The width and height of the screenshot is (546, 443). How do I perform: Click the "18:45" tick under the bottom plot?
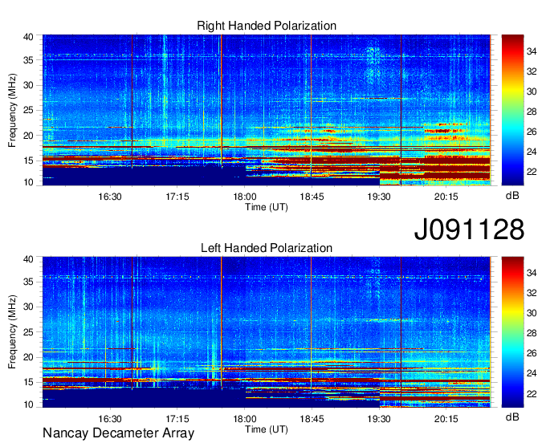click(x=312, y=419)
